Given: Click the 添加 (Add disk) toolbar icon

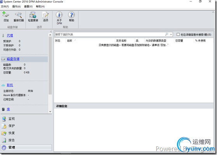Looking at the screenshot, I should (6, 15).
